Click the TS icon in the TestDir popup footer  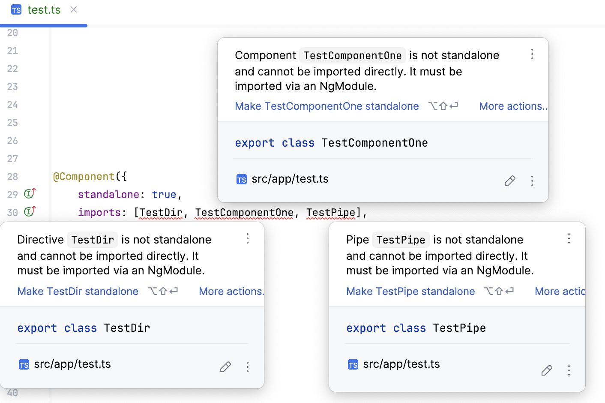pyautogui.click(x=24, y=364)
